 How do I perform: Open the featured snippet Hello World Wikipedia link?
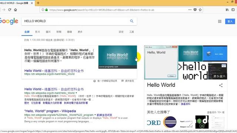[x=54, y=71]
